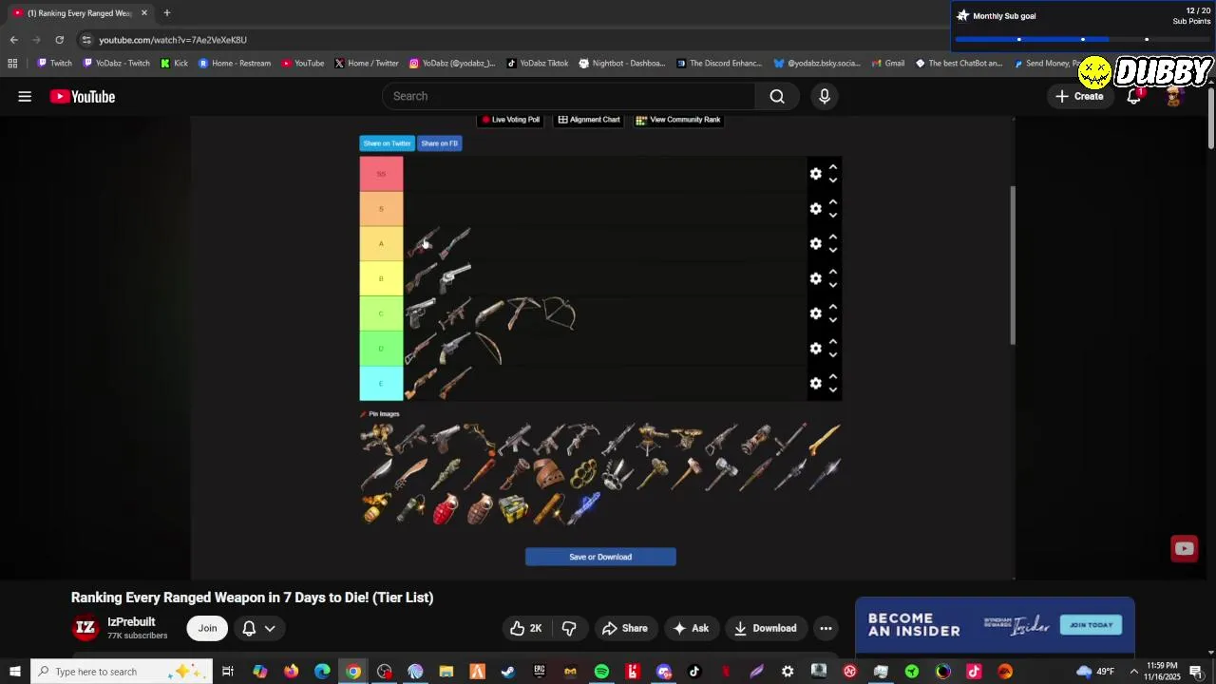Open Kick bookmark
The height and width of the screenshot is (684, 1216).
click(x=175, y=64)
